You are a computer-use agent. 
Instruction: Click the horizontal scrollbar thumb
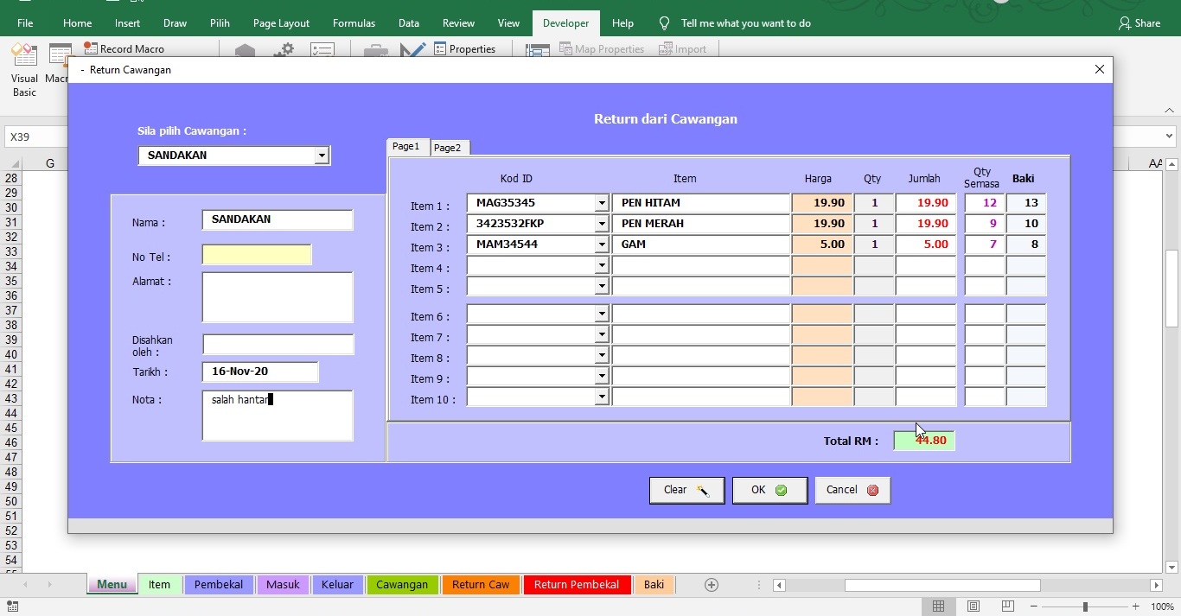942,585
